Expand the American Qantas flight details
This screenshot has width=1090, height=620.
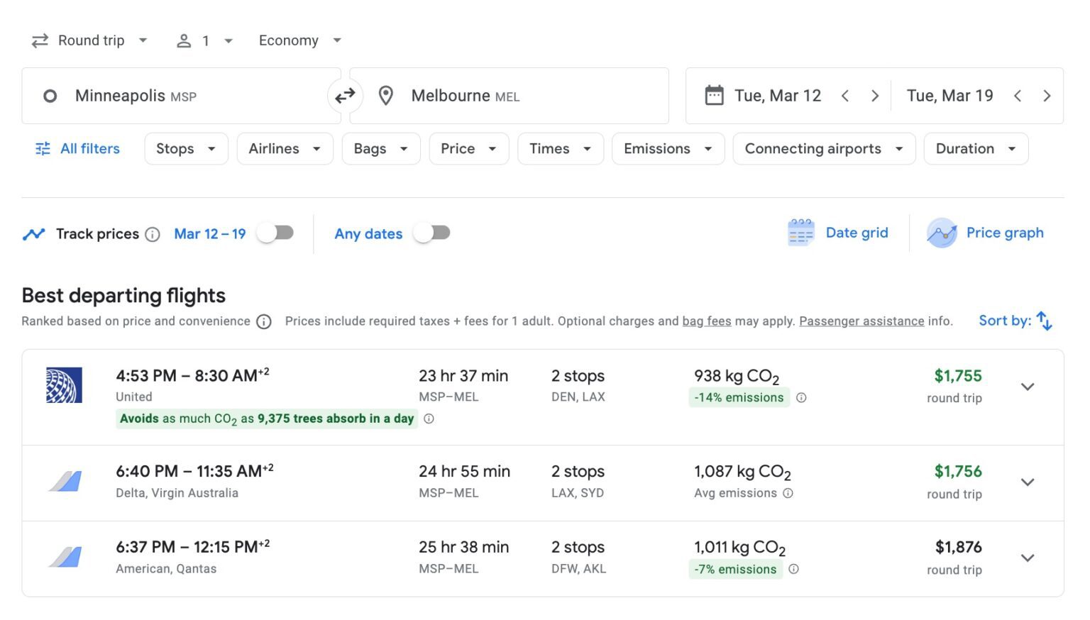[1027, 558]
